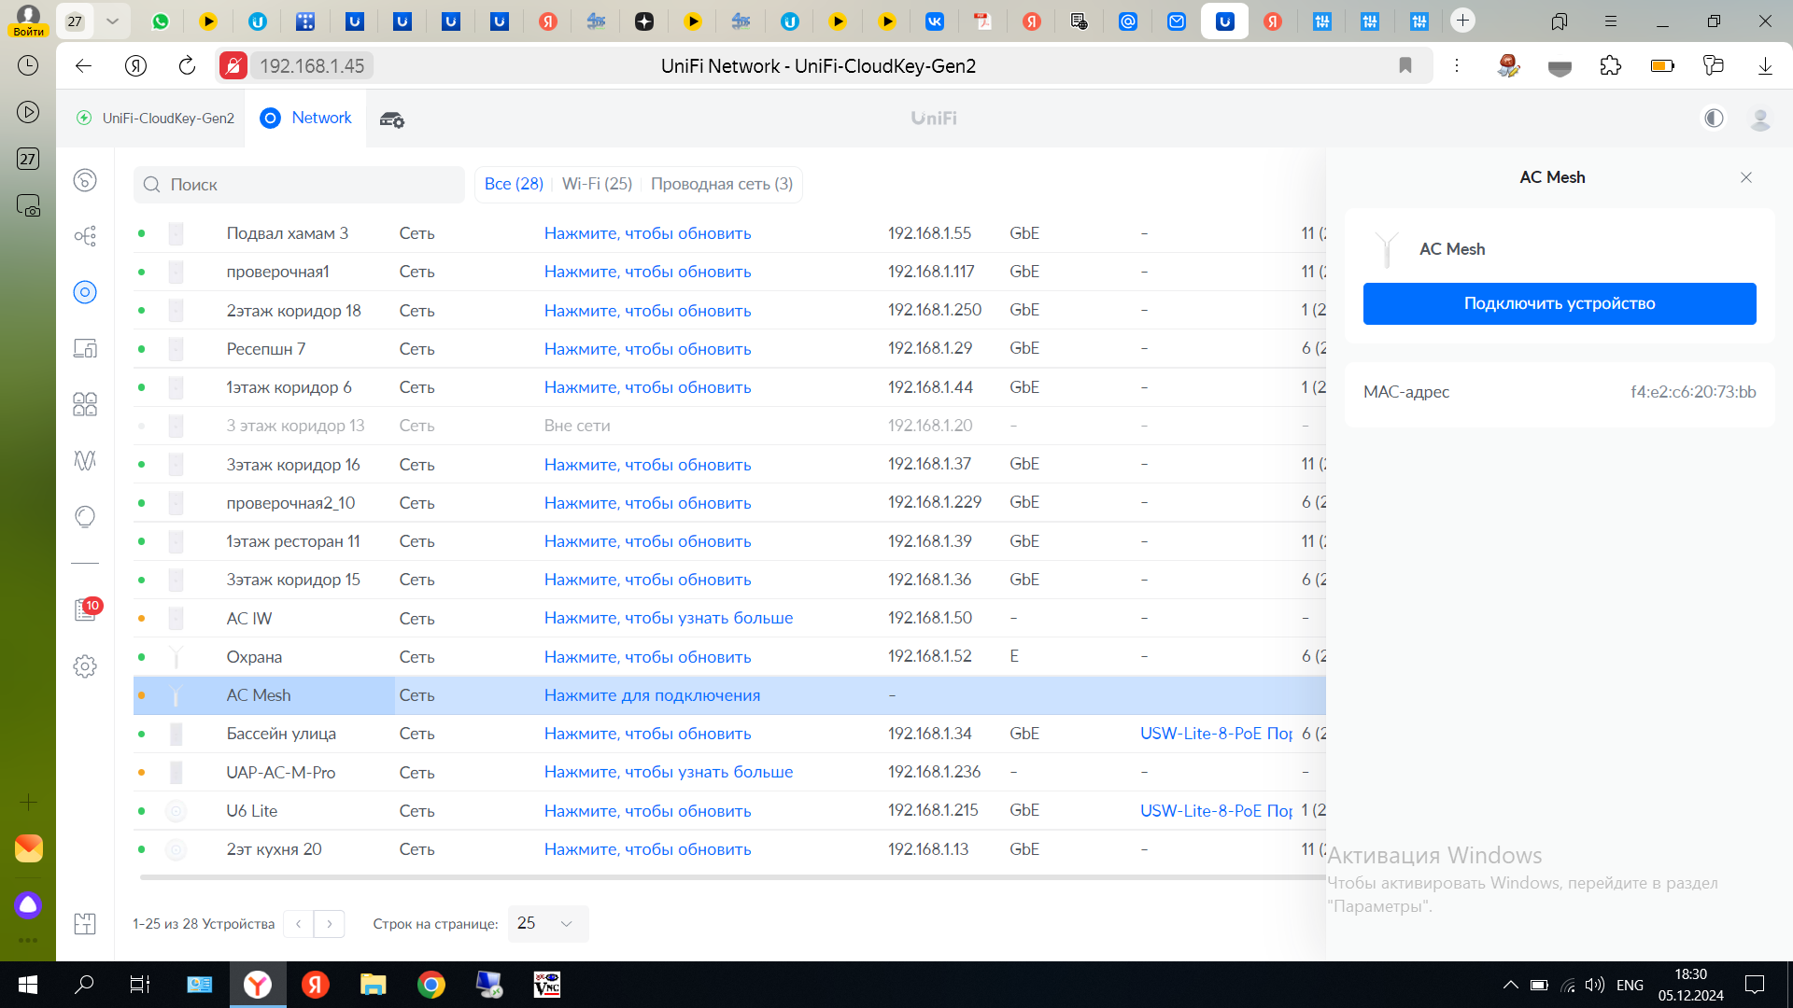This screenshot has height=1008, width=1793.
Task: Open Alice assistant icon in browser sidebar
Action: click(28, 904)
